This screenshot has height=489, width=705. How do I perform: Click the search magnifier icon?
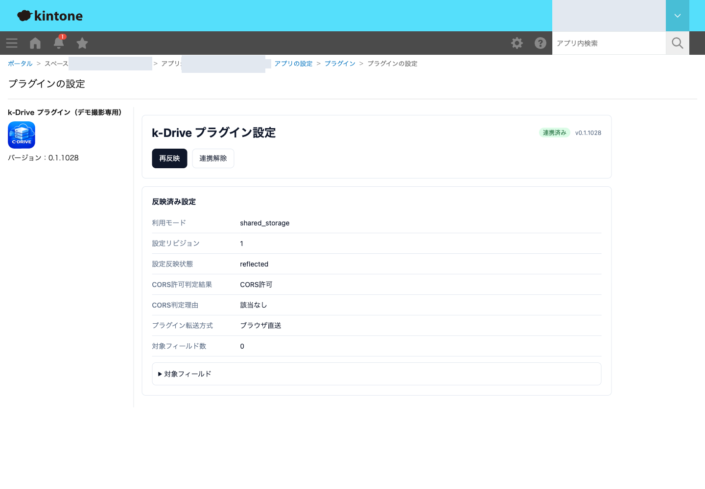[x=678, y=43]
